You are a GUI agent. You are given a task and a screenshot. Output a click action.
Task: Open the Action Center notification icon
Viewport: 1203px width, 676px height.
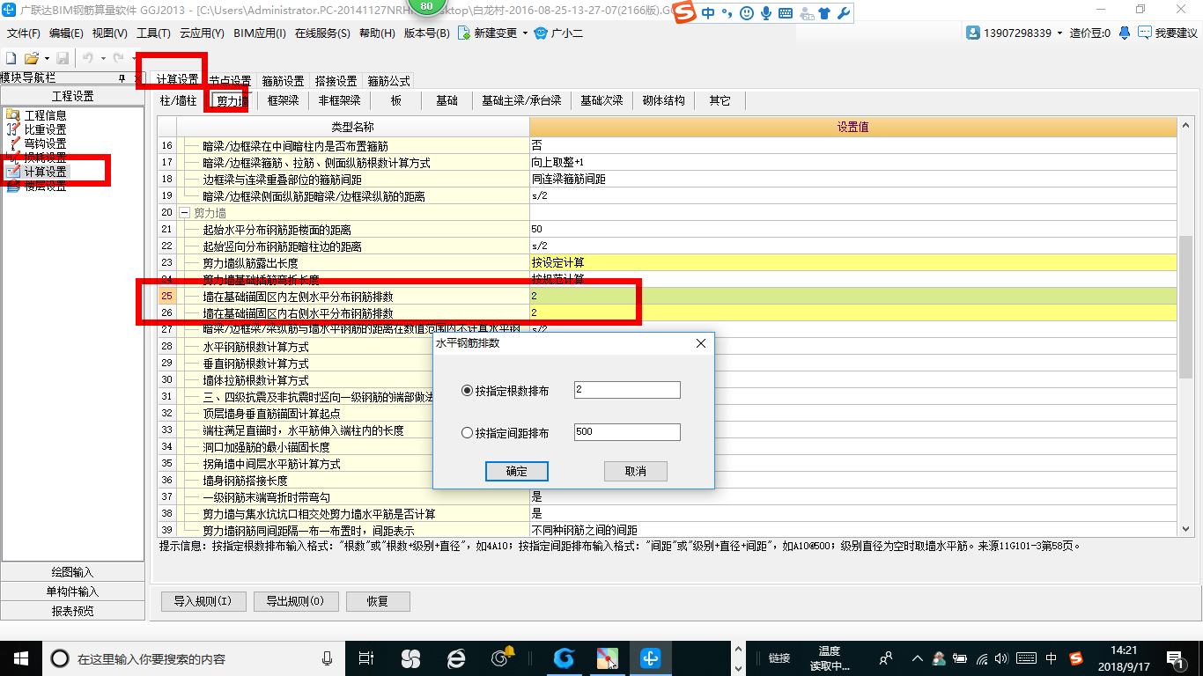click(1174, 658)
